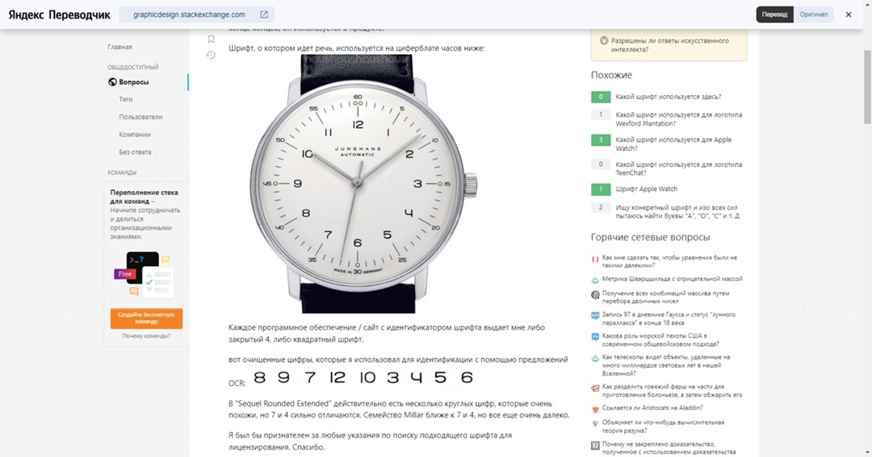
Task: Click the site icon beside Метрика Шварцшильда
Action: tap(595, 280)
